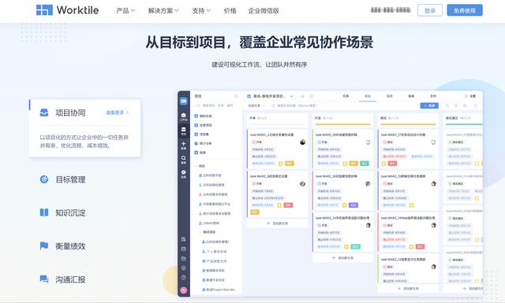Click the board task search field
The image size is (505, 303).
click(294, 105)
